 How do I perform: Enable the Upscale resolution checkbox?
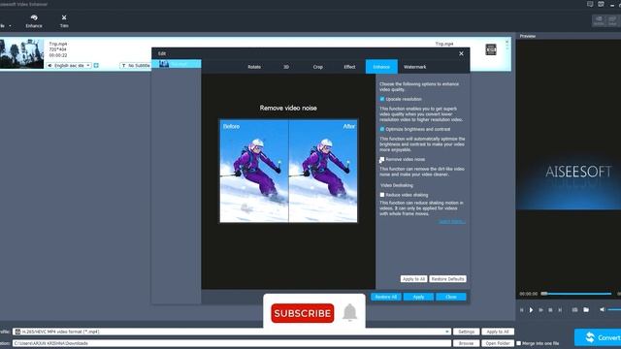(x=382, y=99)
